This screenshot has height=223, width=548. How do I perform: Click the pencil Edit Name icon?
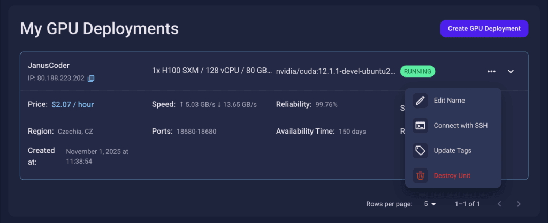point(421,101)
